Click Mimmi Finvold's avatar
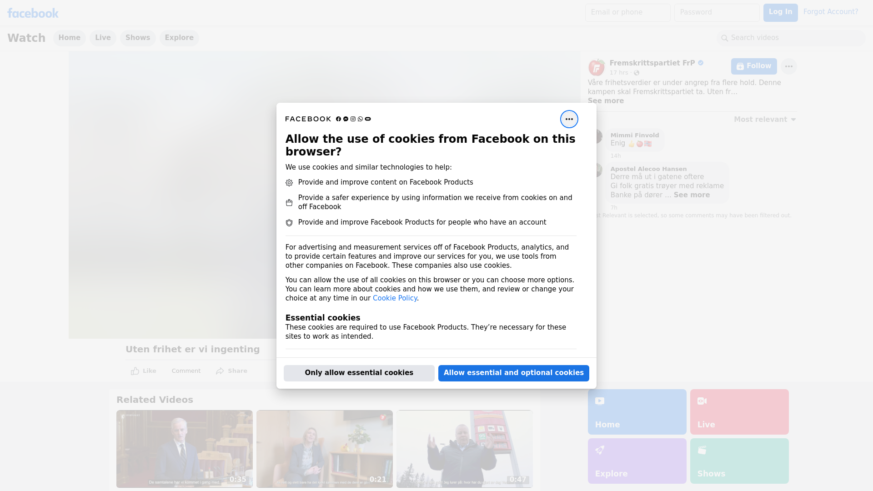873x491 pixels. pos(598,136)
